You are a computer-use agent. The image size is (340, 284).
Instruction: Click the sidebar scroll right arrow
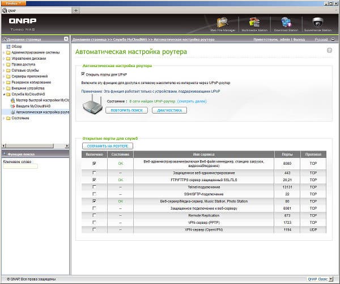coord(67,146)
